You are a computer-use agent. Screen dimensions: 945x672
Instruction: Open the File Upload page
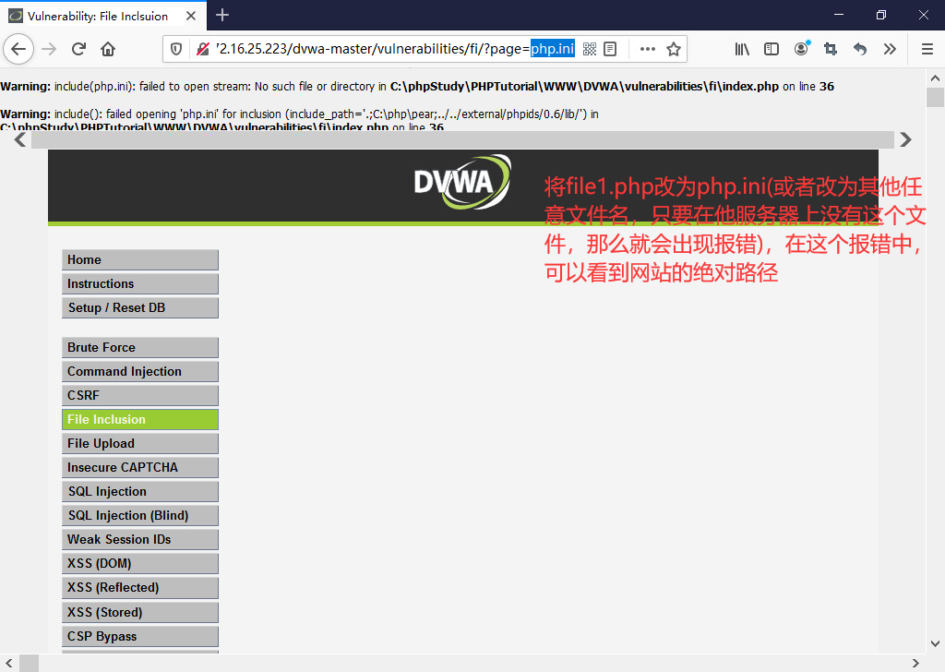coord(140,444)
